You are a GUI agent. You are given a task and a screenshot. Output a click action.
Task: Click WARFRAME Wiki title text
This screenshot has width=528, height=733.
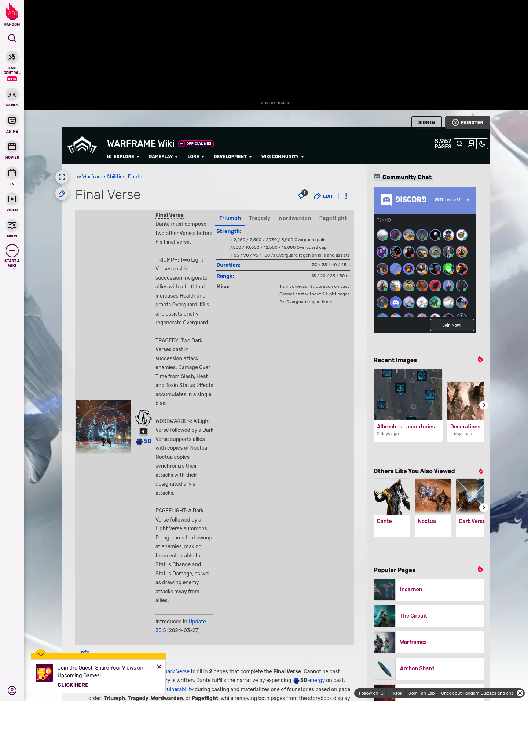point(141,144)
